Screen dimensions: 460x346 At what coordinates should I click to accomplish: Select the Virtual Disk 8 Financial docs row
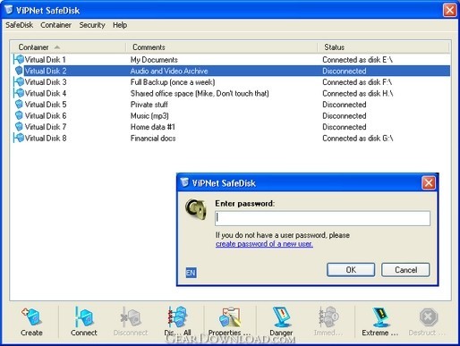coord(231,139)
